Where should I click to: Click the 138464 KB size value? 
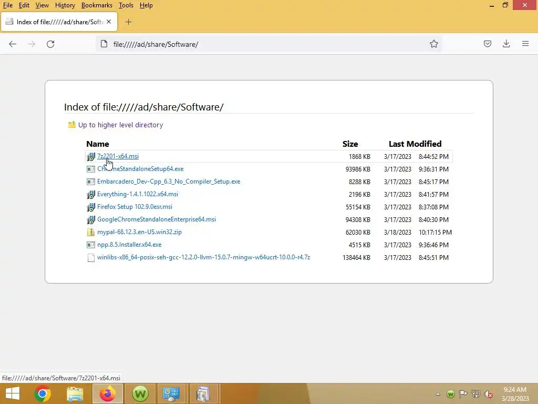coord(356,258)
